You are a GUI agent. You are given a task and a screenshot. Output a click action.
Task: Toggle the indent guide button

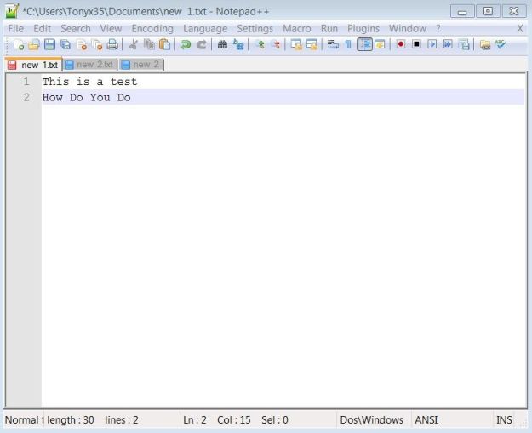364,44
